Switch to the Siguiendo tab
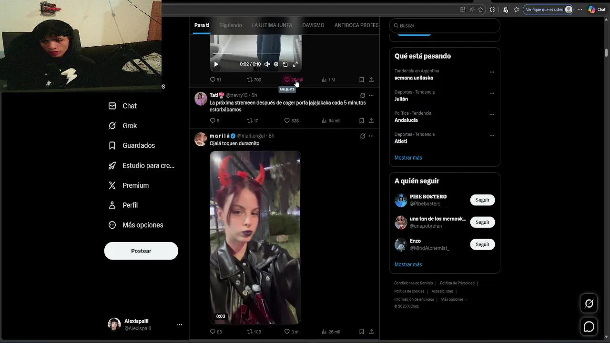The height and width of the screenshot is (343, 610). [231, 25]
